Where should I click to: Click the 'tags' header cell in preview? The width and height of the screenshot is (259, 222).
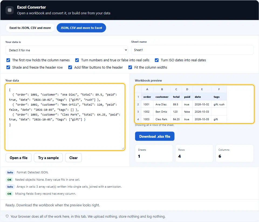(219, 97)
